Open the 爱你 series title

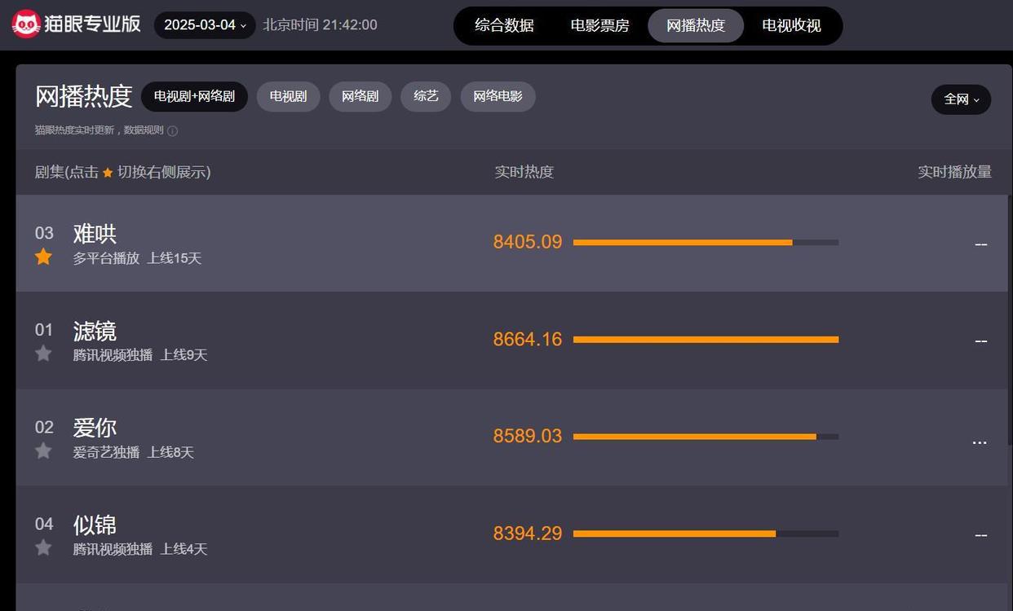click(x=95, y=428)
